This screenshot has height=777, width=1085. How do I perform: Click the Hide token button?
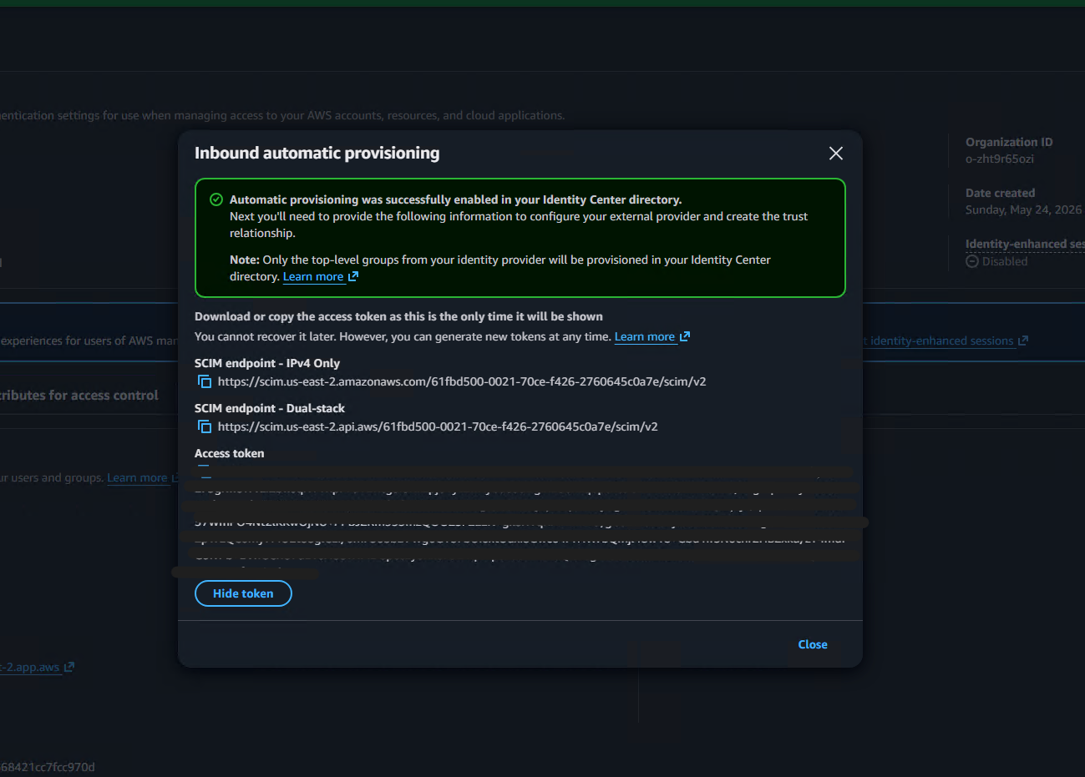pos(243,593)
